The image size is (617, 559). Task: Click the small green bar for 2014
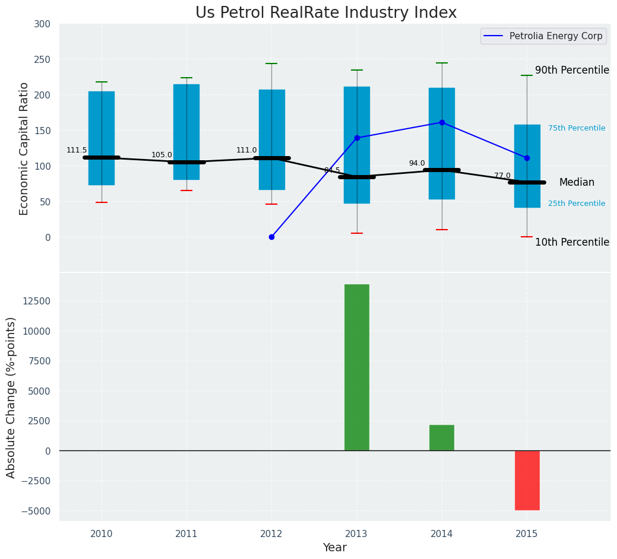[442, 438]
